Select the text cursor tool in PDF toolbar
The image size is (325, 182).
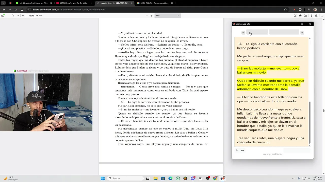point(311,16)
